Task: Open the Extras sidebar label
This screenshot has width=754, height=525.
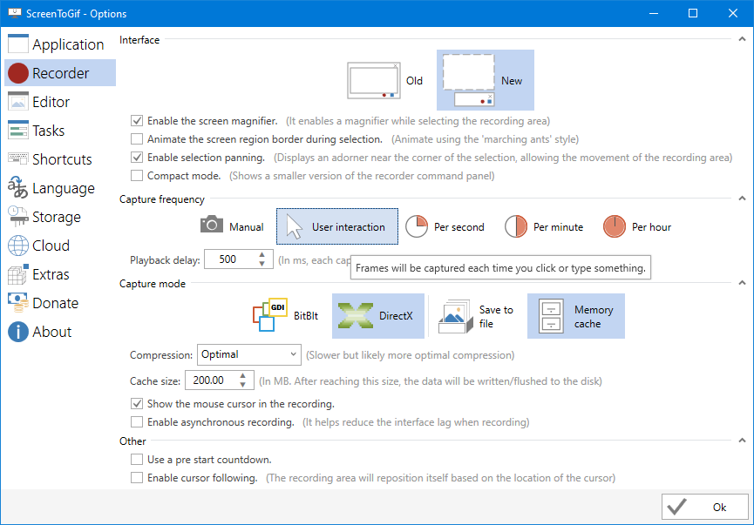Action: click(51, 274)
